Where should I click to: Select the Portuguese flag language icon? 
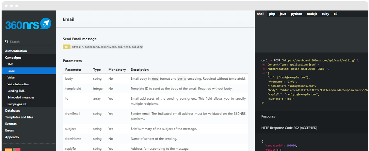point(17,149)
